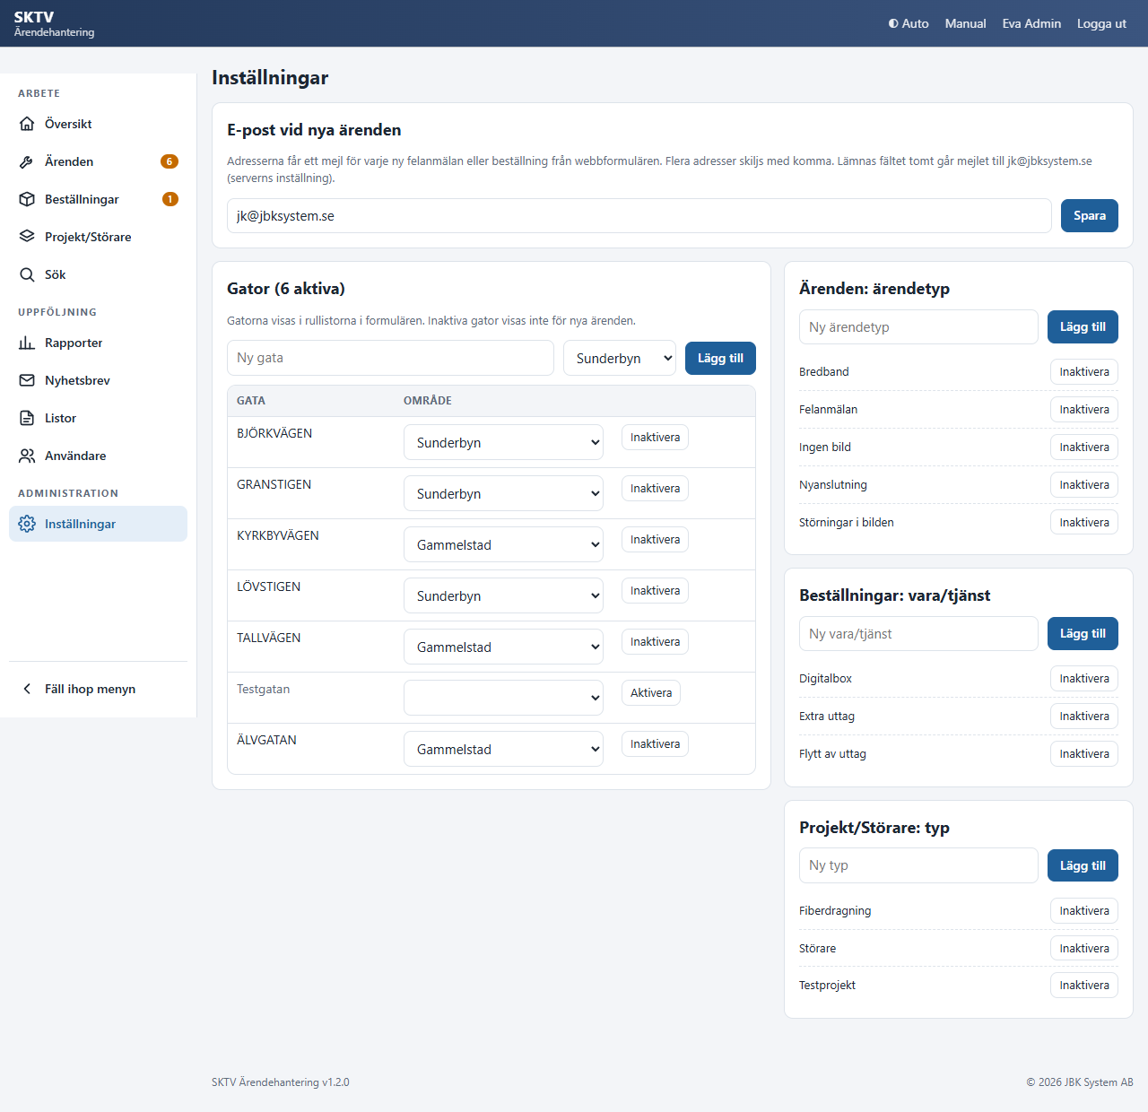Focus the e-mail address field

639,215
